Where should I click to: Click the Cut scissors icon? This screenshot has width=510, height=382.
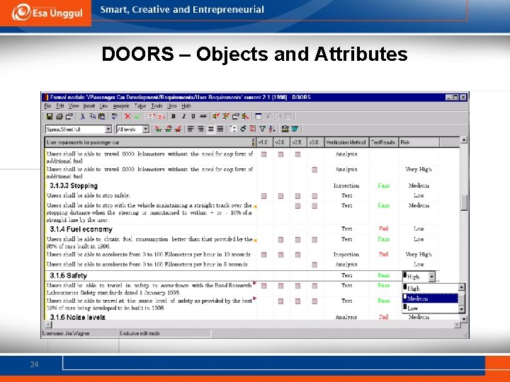pos(83,116)
